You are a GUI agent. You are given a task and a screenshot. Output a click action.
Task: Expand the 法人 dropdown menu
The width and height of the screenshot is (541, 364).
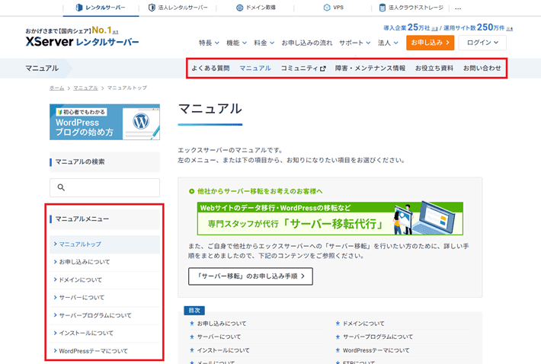[388, 43]
